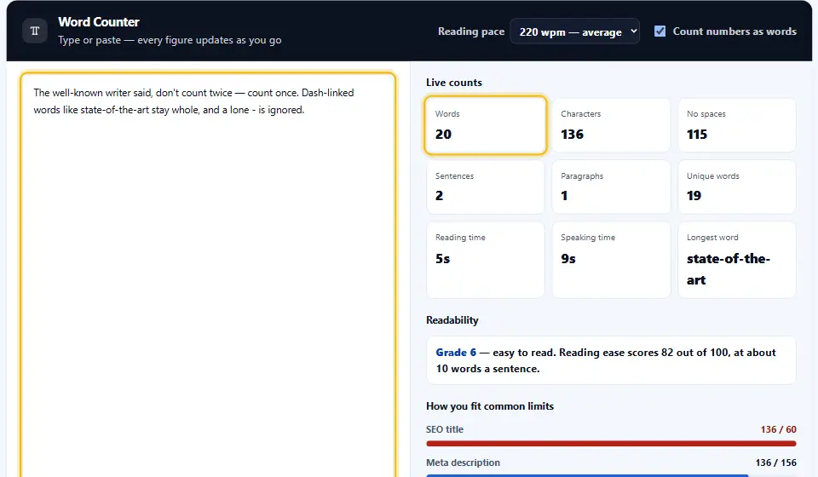The image size is (818, 477).
Task: Click the Longest word card
Action: [x=736, y=260]
